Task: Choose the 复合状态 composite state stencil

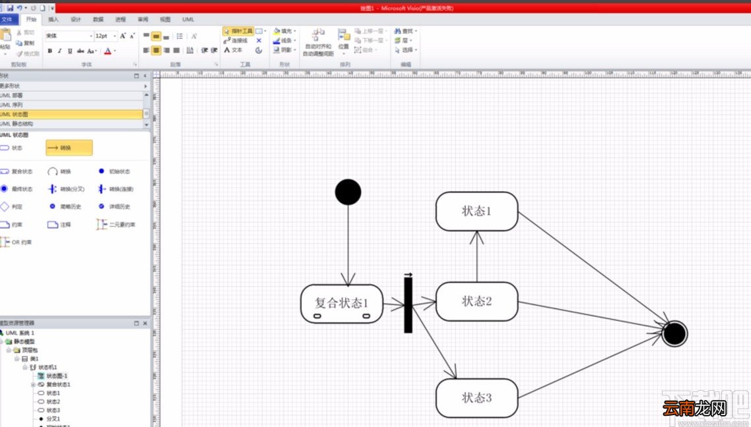Action: pos(16,171)
